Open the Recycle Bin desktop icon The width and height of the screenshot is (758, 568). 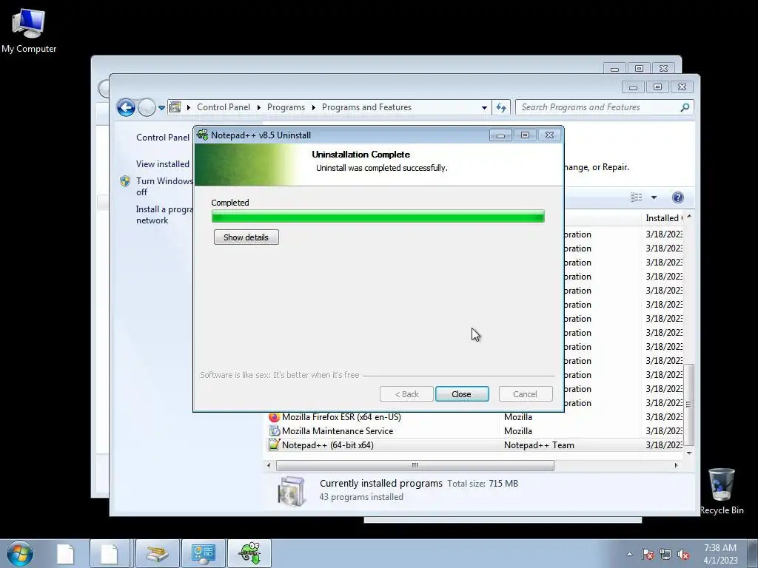point(721,491)
